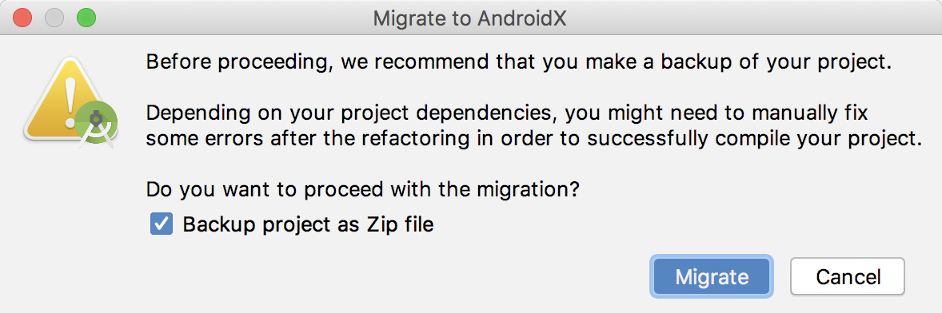The image size is (942, 313).
Task: Click the gray disabled minimize button
Action: point(54,18)
